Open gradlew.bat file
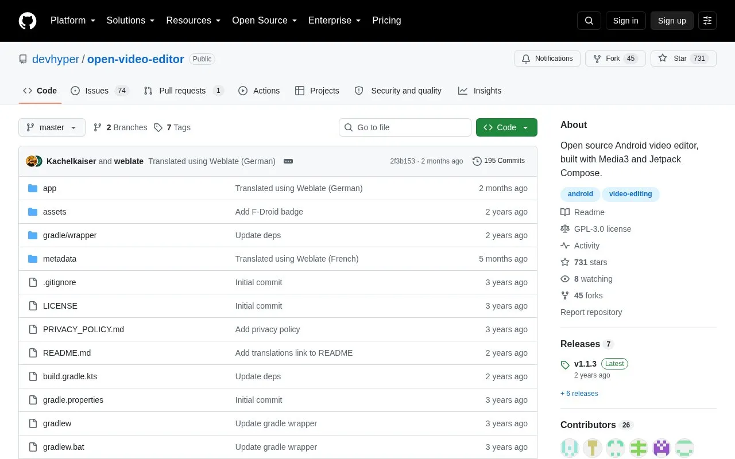Viewport: 735px width, 459px height. point(64,447)
